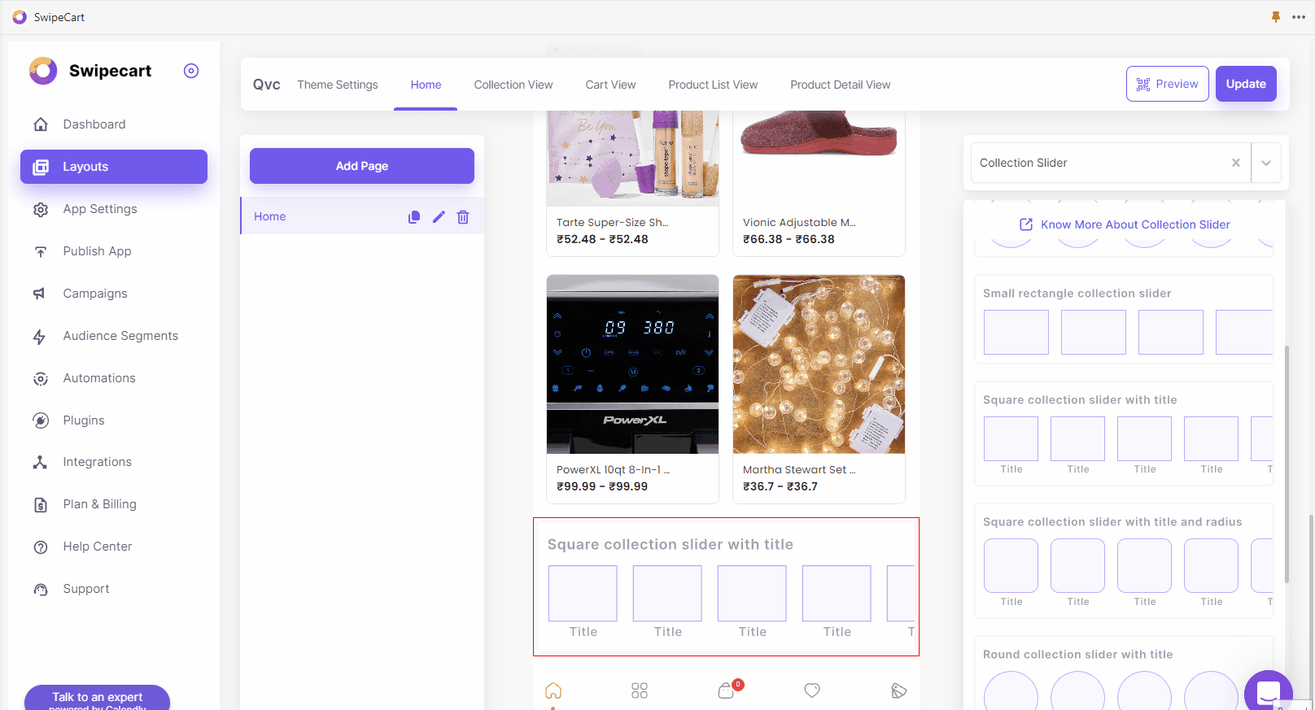Screen dimensions: 1315x710
Task: Expand the Collection Slider dropdown arrow
Action: [1266, 163]
